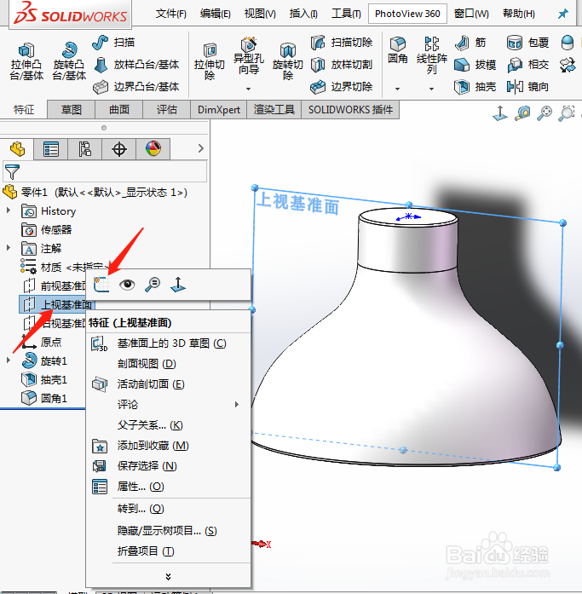Open the 文件(F) menu
Image resolution: width=582 pixels, height=594 pixels.
point(170,14)
